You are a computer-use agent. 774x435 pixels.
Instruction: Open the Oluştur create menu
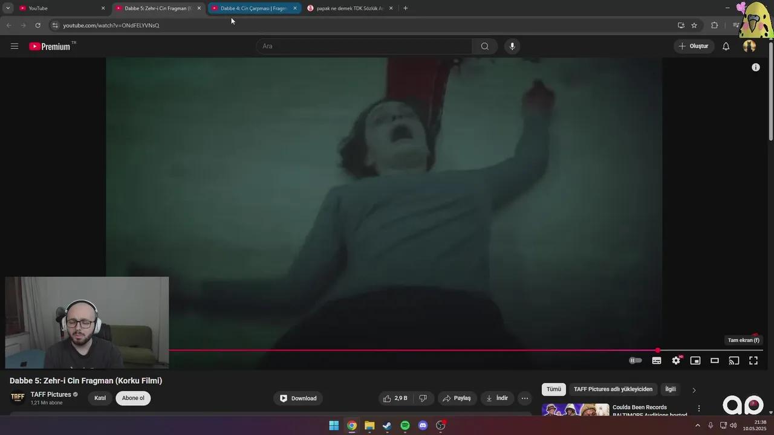[694, 46]
